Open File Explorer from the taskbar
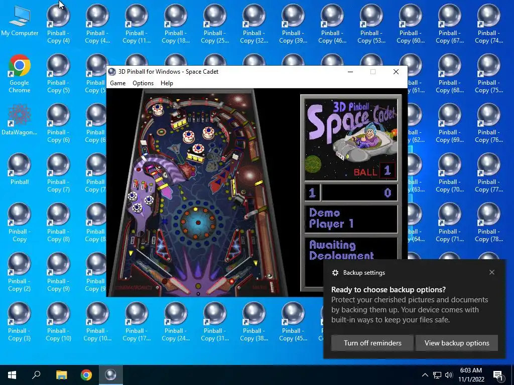 61,375
